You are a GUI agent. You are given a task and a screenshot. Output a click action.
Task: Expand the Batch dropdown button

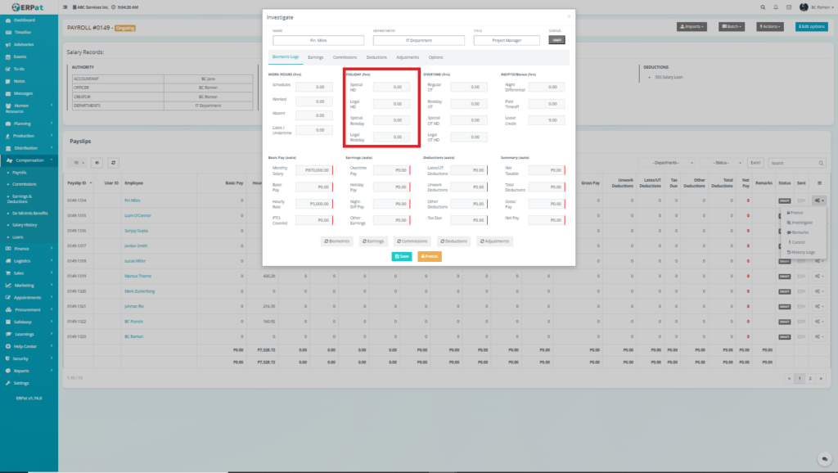coord(732,27)
